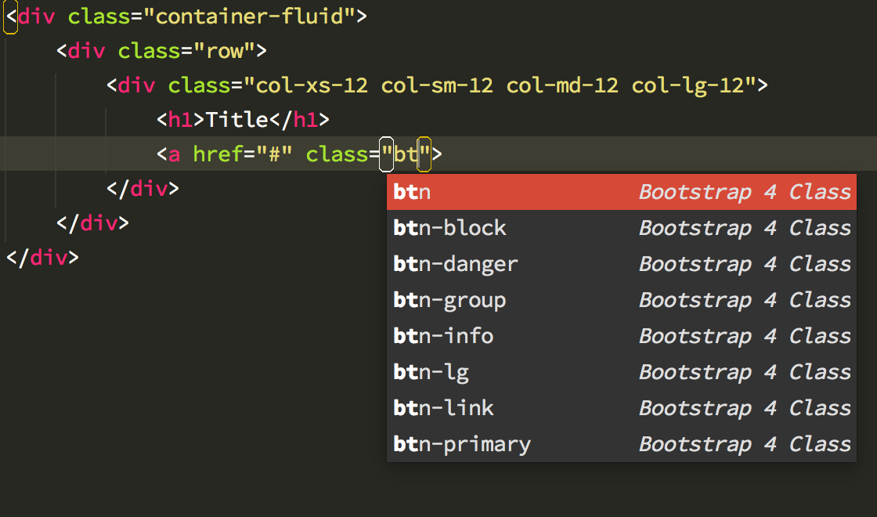Click the closing </div> of the row
Image resolution: width=877 pixels, height=517 pixels.
[x=92, y=223]
